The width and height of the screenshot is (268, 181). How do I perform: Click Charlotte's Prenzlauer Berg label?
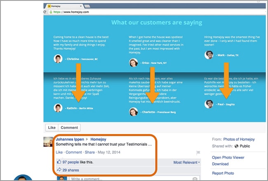click(x=167, y=112)
